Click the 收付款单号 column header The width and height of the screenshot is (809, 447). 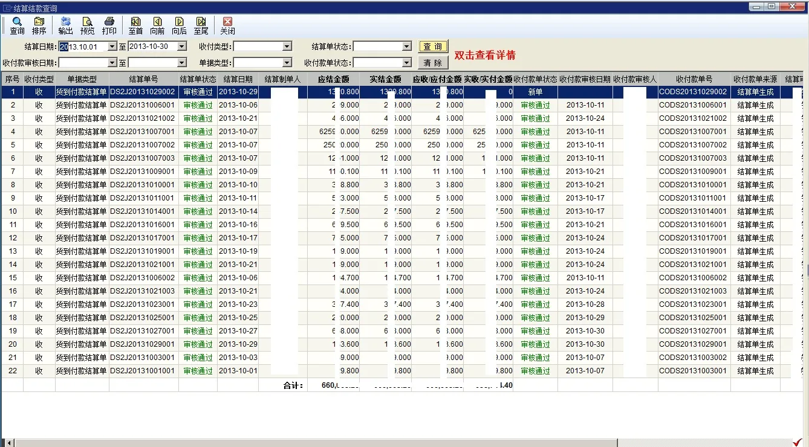click(694, 79)
